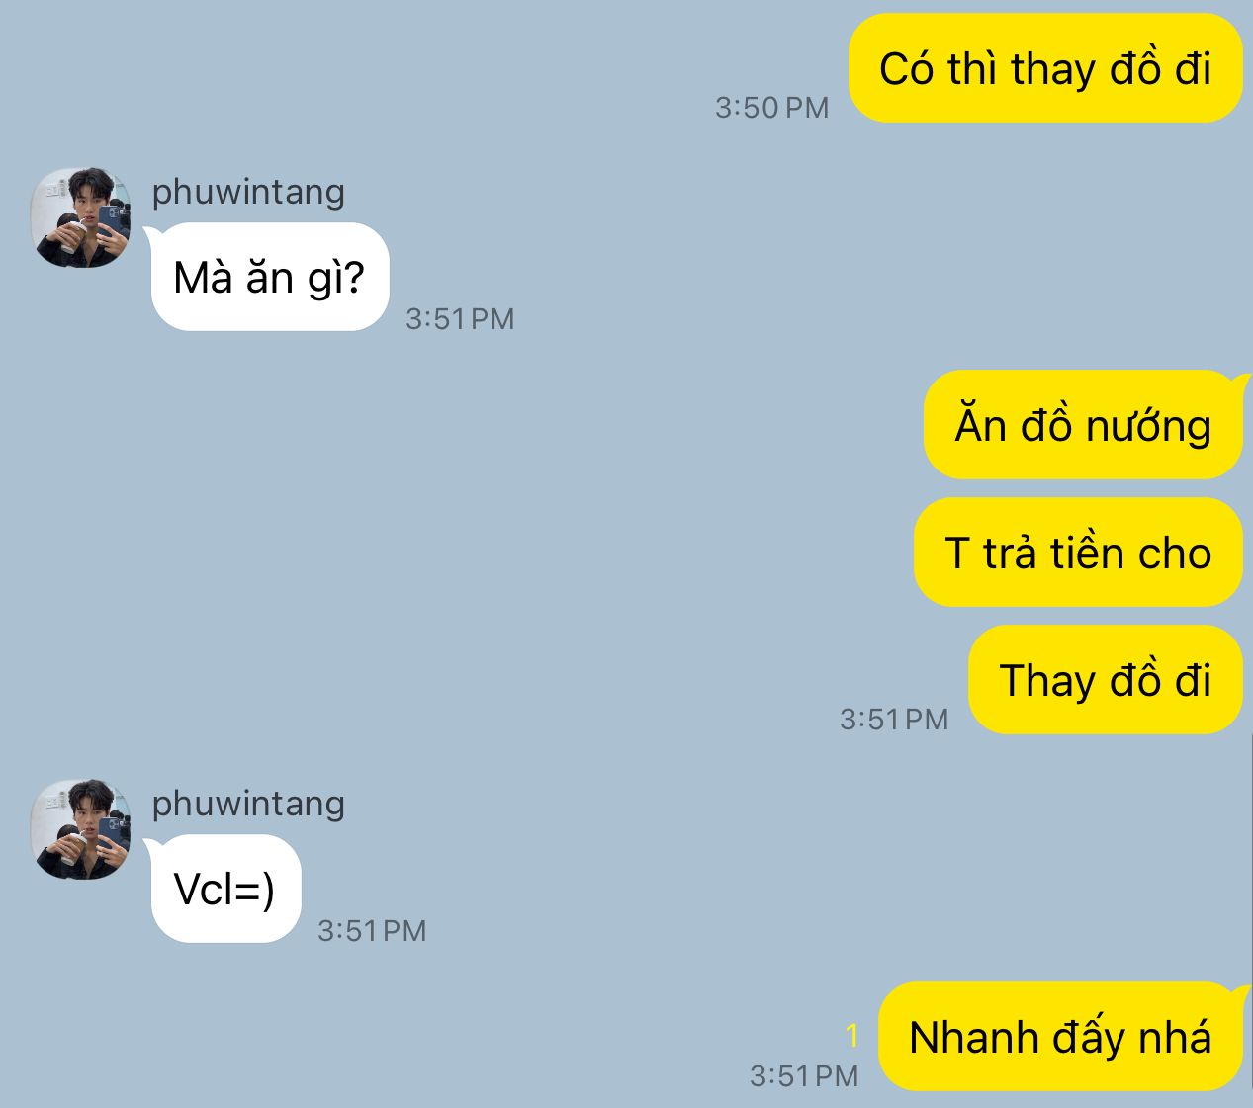Tap the 3:51 PM timestamp next to 'Mà ăn gì?'
This screenshot has width=1253, height=1108.
pos(460,318)
